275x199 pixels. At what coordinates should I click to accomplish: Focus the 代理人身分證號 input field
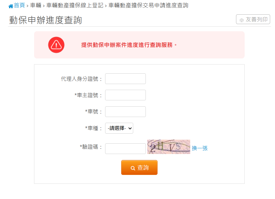(x=125, y=79)
